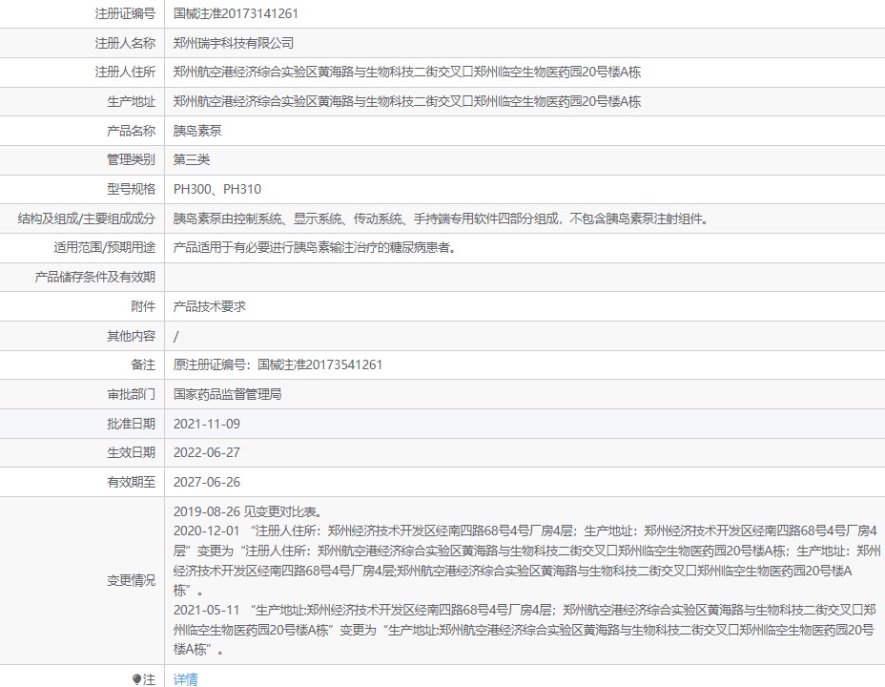The height and width of the screenshot is (687, 885).
Task: Click the 生产地址 label
Action: click(131, 101)
